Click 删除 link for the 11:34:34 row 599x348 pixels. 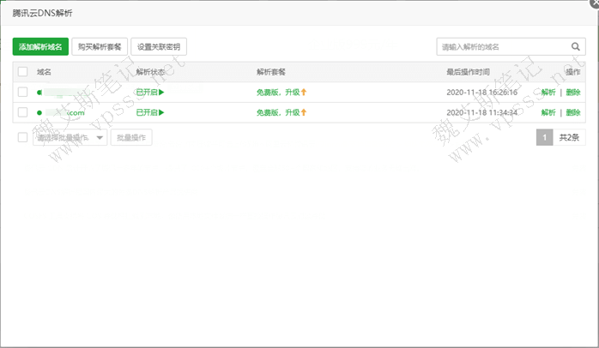point(573,112)
